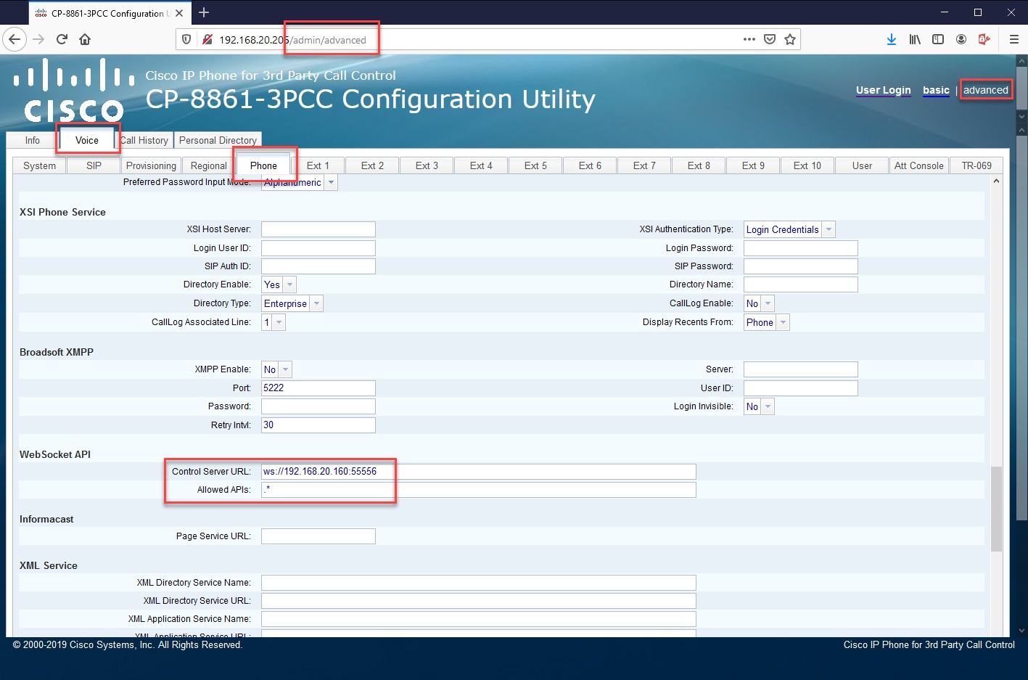Image resolution: width=1028 pixels, height=680 pixels.
Task: Open the hamburger application menu
Action: point(1014,39)
